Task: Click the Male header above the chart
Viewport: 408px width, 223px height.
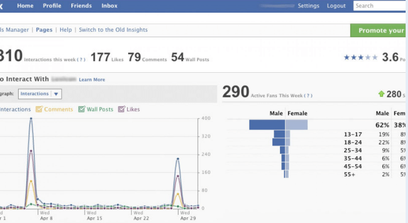Action: pyautogui.click(x=276, y=113)
